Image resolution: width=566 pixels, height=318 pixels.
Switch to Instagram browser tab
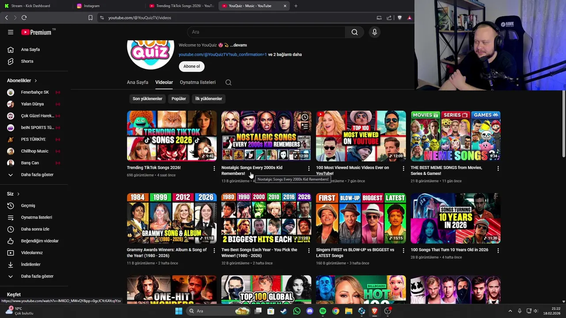[x=108, y=6]
